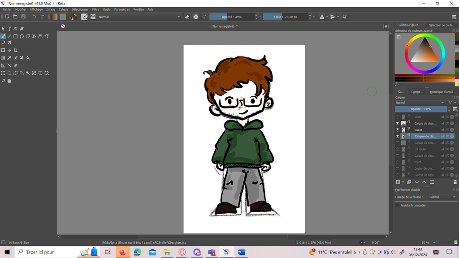The height and width of the screenshot is (258, 459).
Task: Switch to the 'Historique d'annul...' tab
Action: pos(442,92)
